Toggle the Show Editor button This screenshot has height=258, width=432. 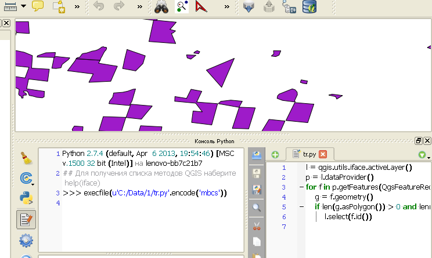pos(26,220)
